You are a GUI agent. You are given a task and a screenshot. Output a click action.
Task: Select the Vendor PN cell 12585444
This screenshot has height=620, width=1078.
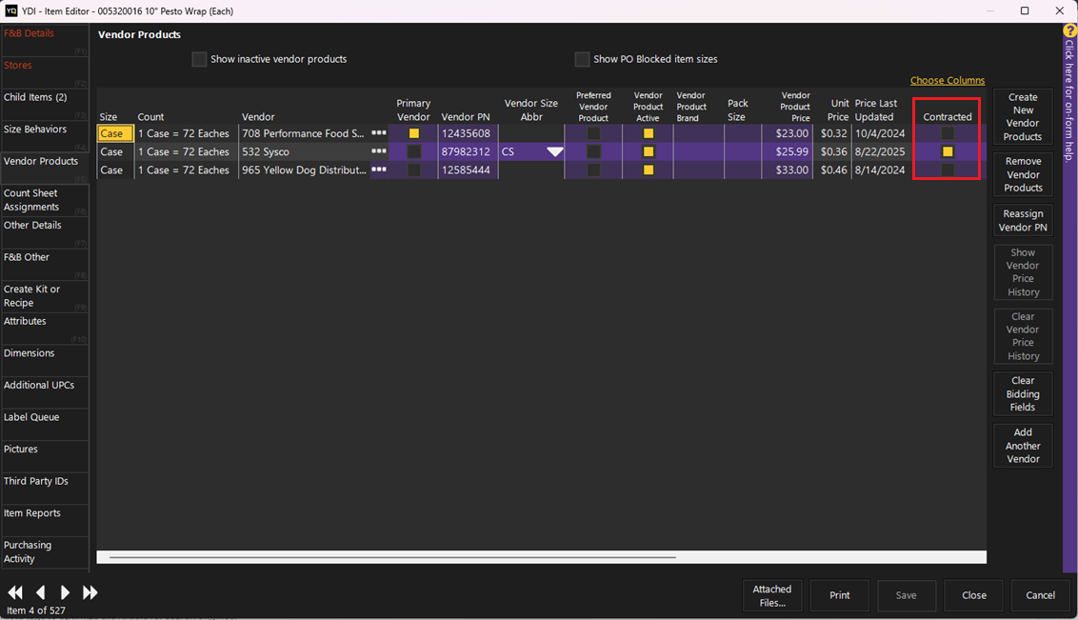coord(466,170)
